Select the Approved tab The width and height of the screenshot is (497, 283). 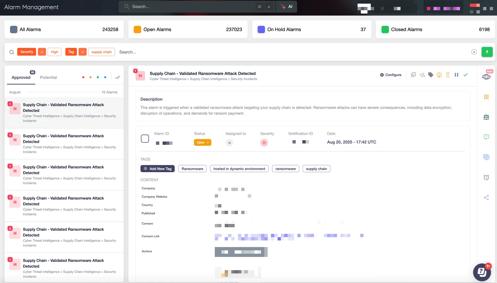[x=21, y=77]
